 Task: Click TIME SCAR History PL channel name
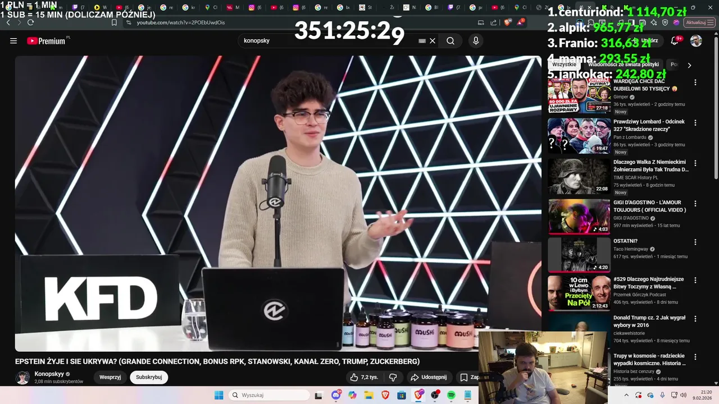pos(635,178)
